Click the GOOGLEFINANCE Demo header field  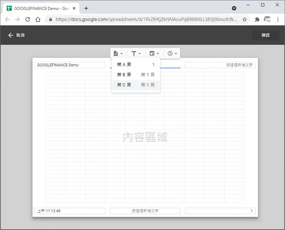tap(70, 65)
